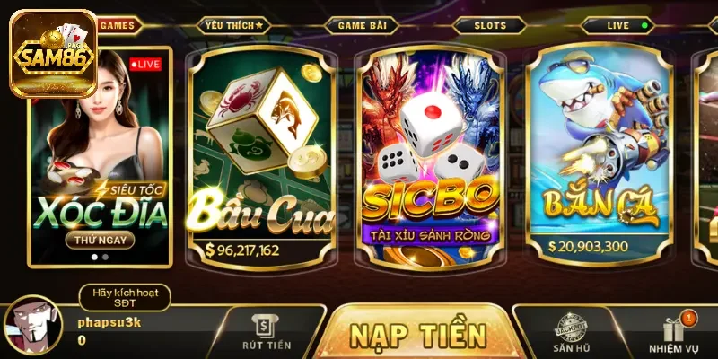Viewport: 718px width, 359px height.
Task: Click the Hãy kích hoạt SĐT prompt
Action: pos(125,298)
